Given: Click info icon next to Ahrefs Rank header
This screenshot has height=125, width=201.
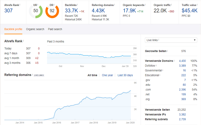Looking at the screenshot, I should coord(20,4).
